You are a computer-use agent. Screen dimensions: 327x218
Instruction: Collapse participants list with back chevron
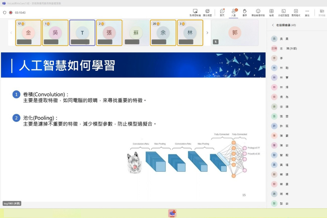click(273, 25)
